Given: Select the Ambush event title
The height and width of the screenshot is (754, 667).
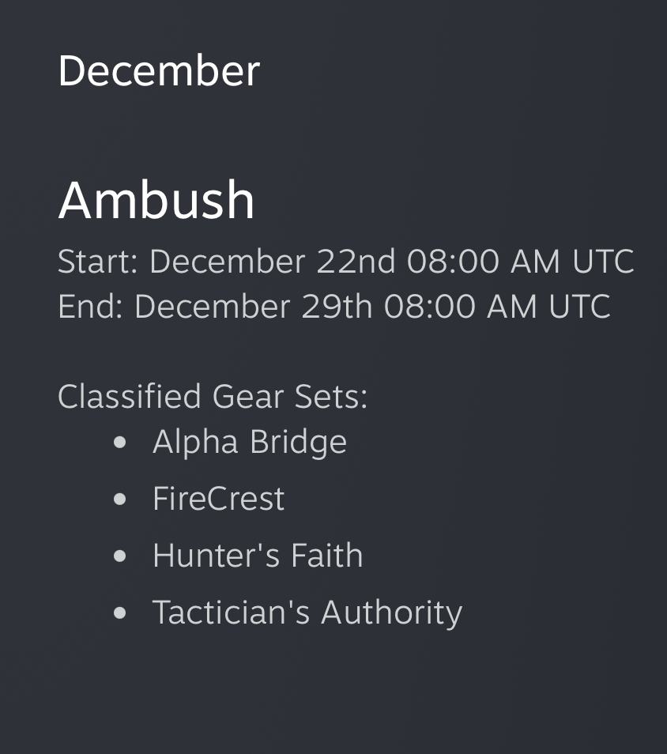Looking at the screenshot, I should (x=156, y=200).
